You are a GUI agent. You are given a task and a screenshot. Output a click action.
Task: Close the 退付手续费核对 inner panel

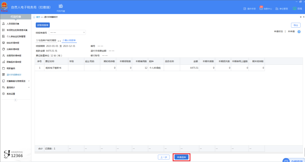click(304, 17)
